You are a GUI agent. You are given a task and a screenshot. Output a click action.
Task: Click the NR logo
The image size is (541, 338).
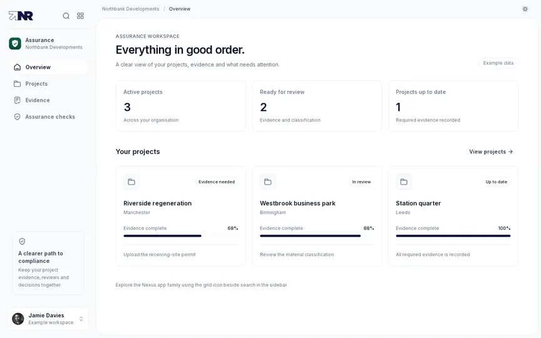[21, 16]
